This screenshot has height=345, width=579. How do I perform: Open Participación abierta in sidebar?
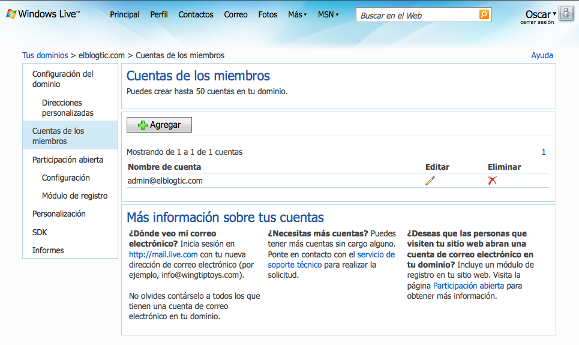[68, 160]
